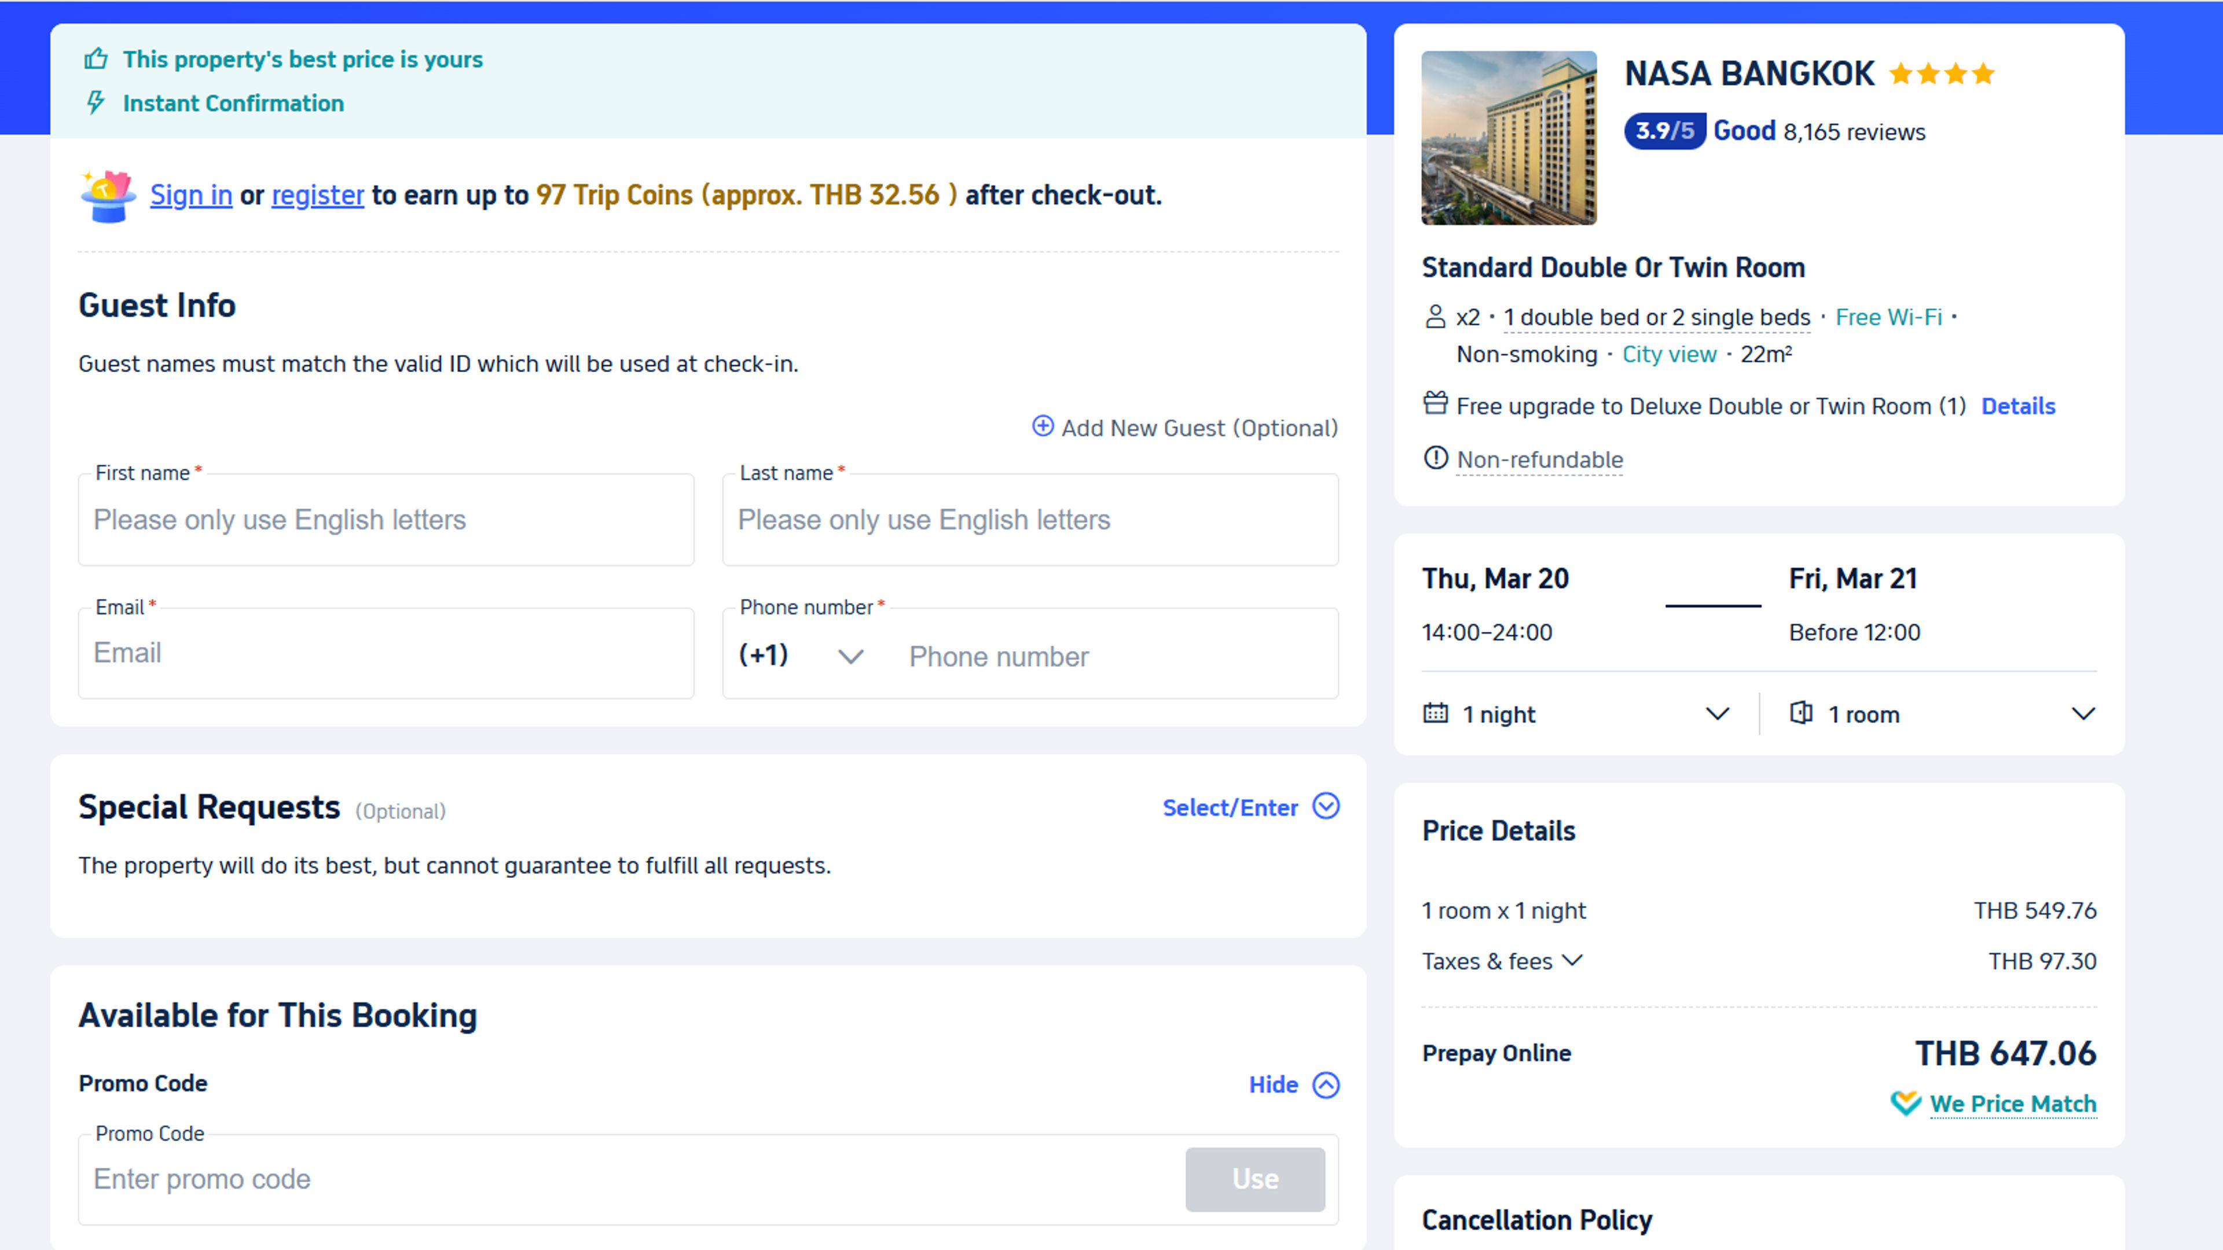Click the thumbs-up best price icon
The height and width of the screenshot is (1250, 2223).
[x=95, y=58]
